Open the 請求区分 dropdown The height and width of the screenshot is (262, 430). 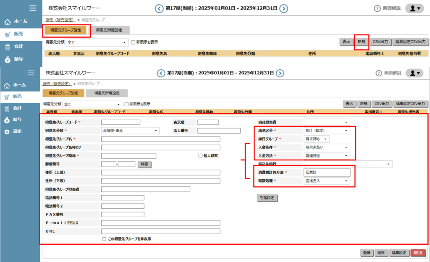pos(327,131)
